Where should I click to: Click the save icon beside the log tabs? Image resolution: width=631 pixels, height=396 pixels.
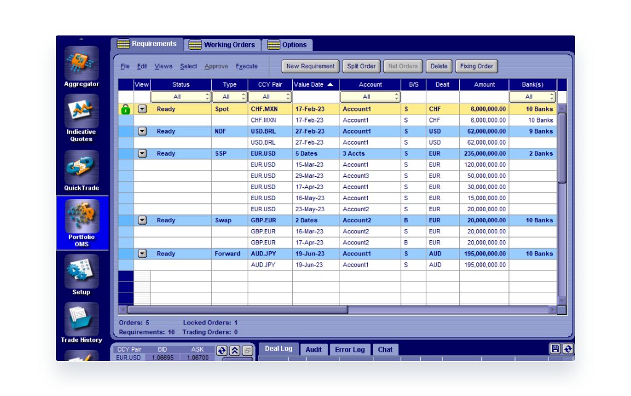(x=555, y=349)
